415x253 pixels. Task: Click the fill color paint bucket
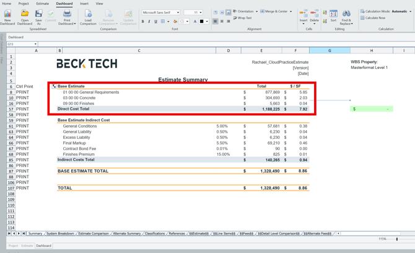[175, 22]
